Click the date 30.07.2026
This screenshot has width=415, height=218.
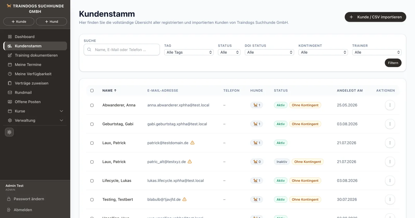tap(347, 199)
